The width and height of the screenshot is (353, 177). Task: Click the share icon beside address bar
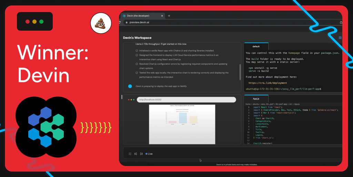pyautogui.click(x=341, y=22)
